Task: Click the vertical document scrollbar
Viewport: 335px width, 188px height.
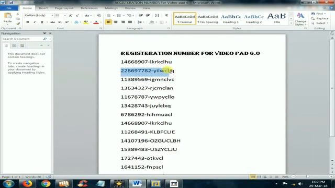Action: [332, 88]
